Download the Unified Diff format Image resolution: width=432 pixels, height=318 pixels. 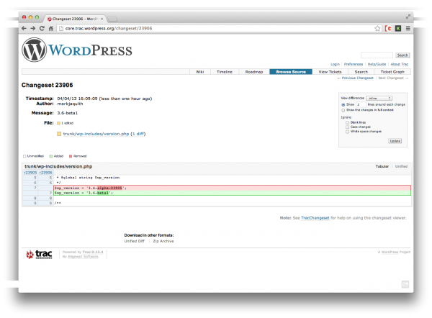click(134, 241)
